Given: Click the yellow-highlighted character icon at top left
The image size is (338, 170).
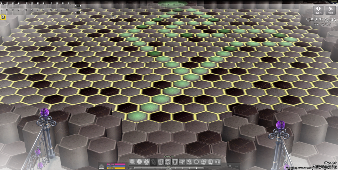Looking at the screenshot, I should [3, 17].
